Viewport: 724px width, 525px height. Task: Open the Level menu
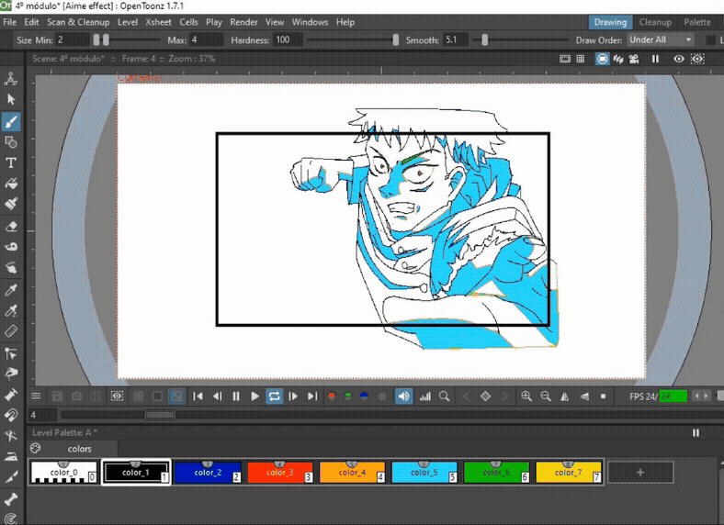point(128,22)
